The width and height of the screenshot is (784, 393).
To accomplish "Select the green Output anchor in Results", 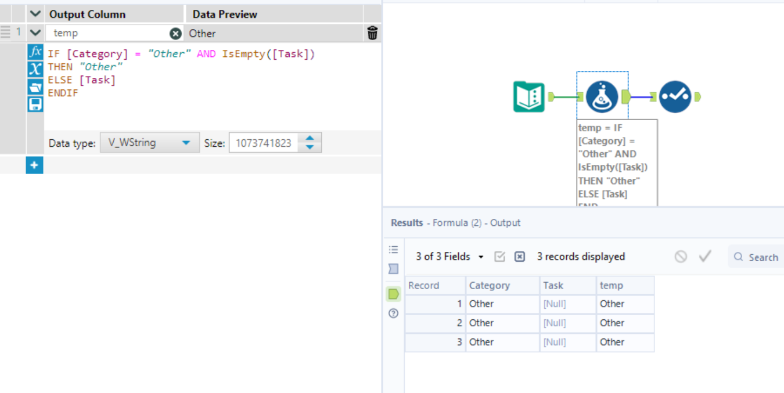I will [x=393, y=294].
